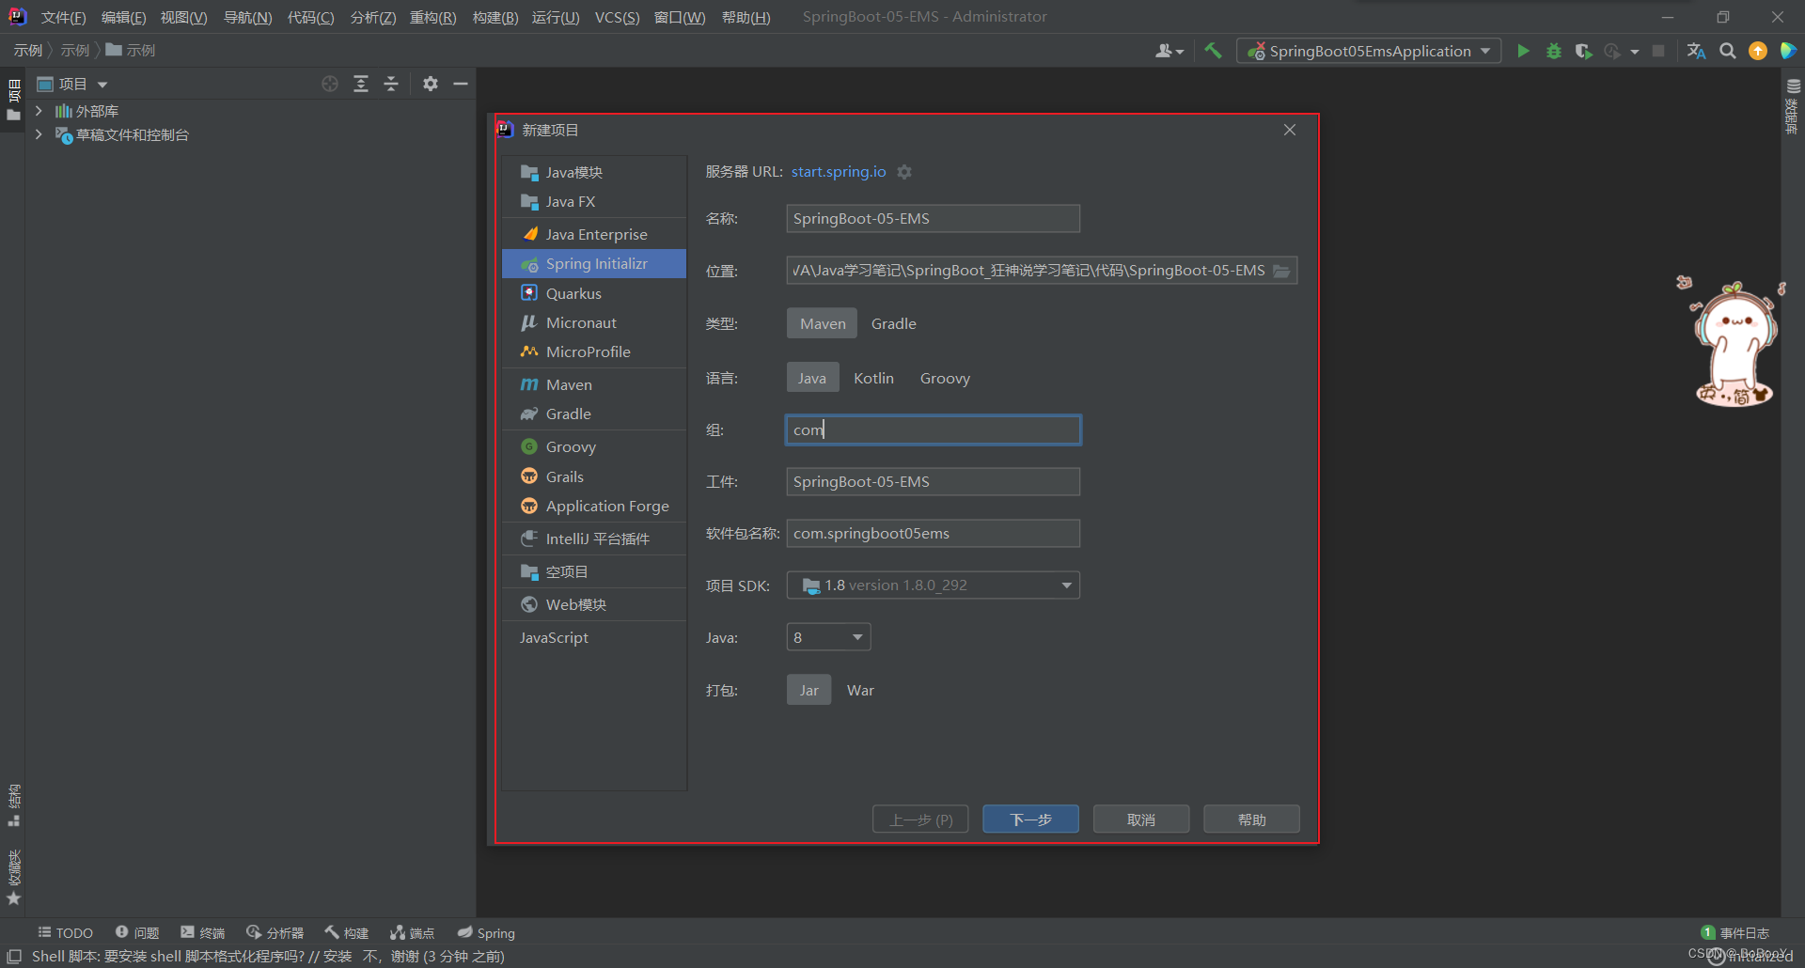Click the locate target icon in project panel
This screenshot has width=1805, height=968.
(330, 84)
